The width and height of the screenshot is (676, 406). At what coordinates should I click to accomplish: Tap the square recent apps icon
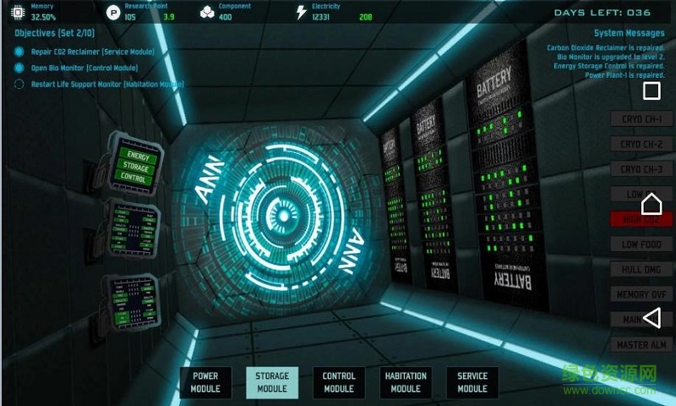click(x=651, y=91)
